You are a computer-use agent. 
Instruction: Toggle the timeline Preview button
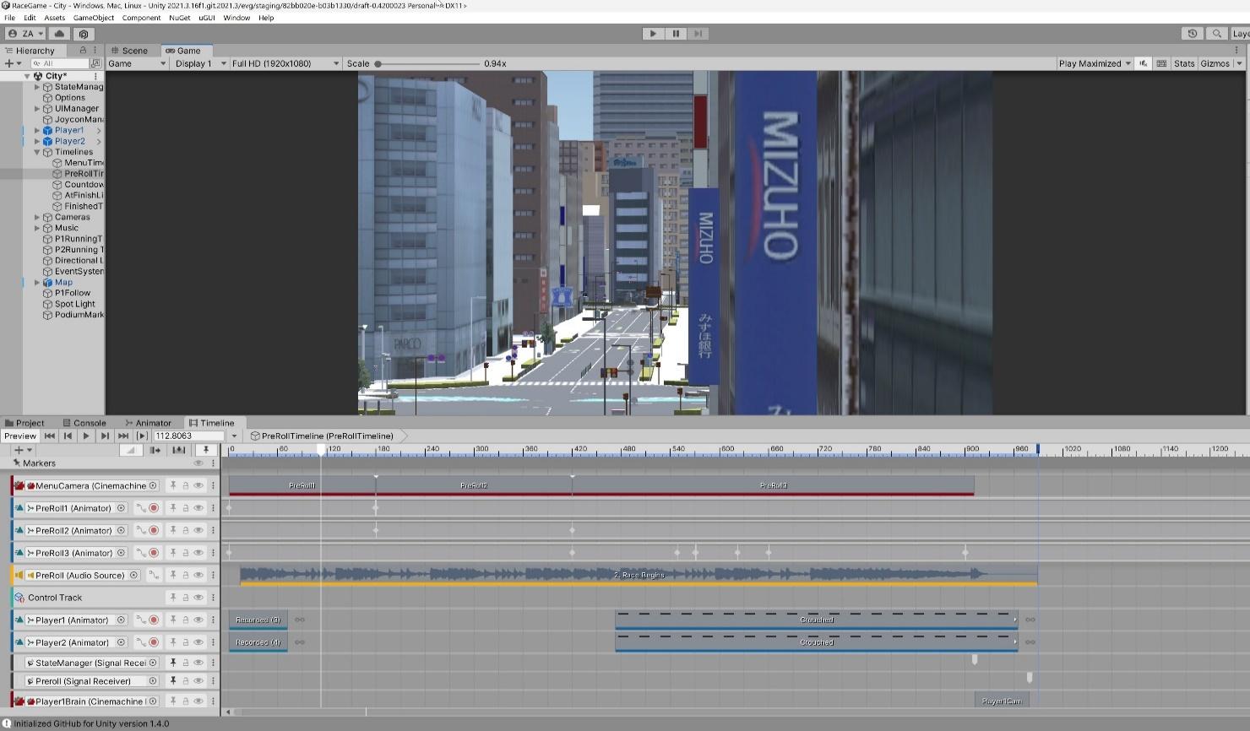tap(19, 436)
